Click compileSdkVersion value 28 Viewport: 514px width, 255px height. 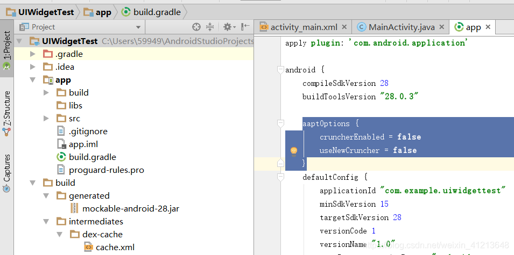(384, 83)
